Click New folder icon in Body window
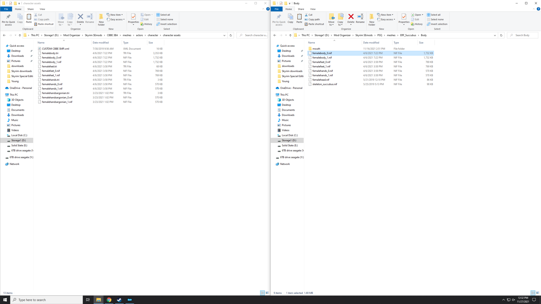Image resolution: width=541 pixels, height=304 pixels. 372,19
